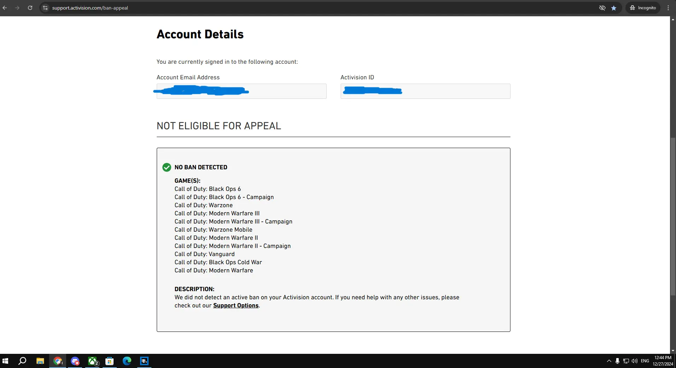Reload the ban appeal page
The width and height of the screenshot is (676, 368).
click(x=30, y=8)
